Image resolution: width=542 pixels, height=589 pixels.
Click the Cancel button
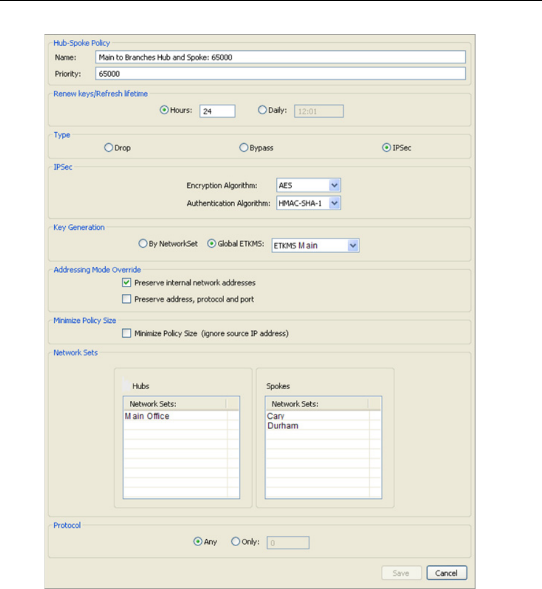(x=447, y=573)
